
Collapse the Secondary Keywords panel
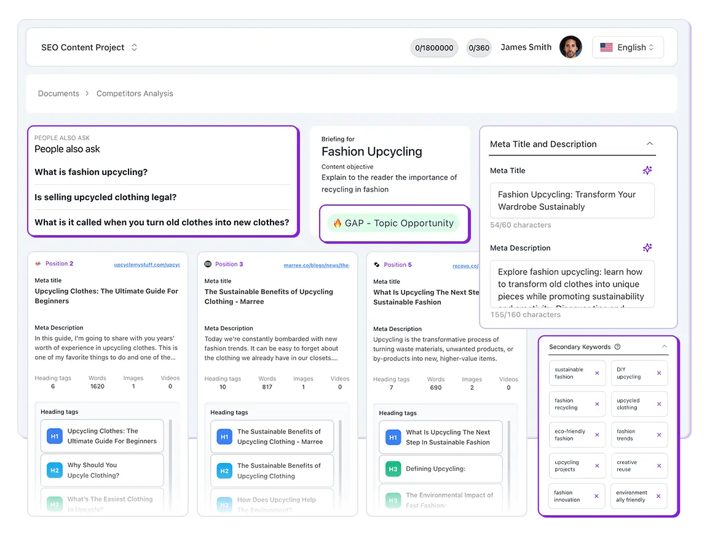(x=663, y=346)
